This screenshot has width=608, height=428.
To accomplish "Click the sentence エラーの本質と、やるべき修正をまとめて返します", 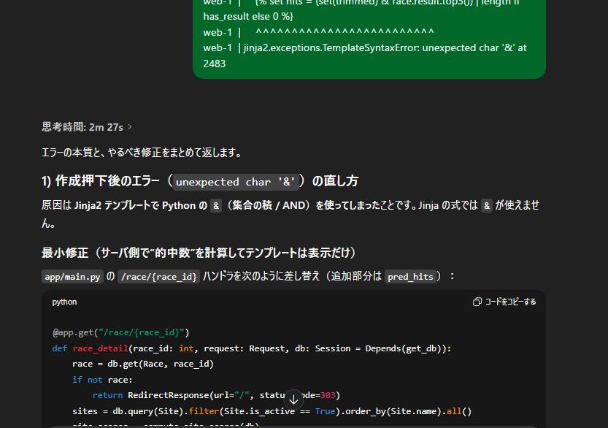I will pyautogui.click(x=142, y=153).
